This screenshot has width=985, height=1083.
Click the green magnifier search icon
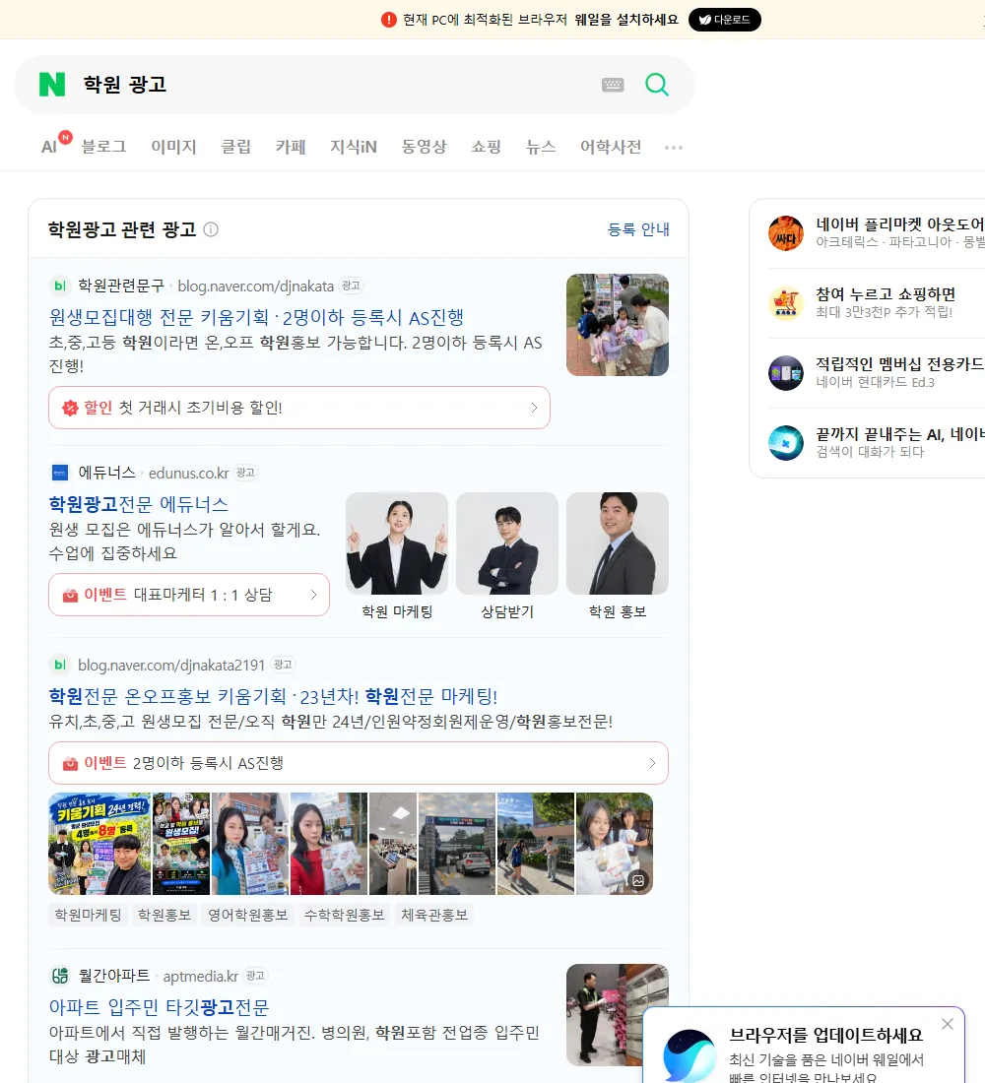coord(657,85)
